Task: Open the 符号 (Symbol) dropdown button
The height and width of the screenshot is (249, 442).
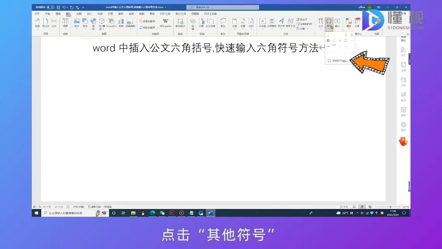Action: pos(329,22)
